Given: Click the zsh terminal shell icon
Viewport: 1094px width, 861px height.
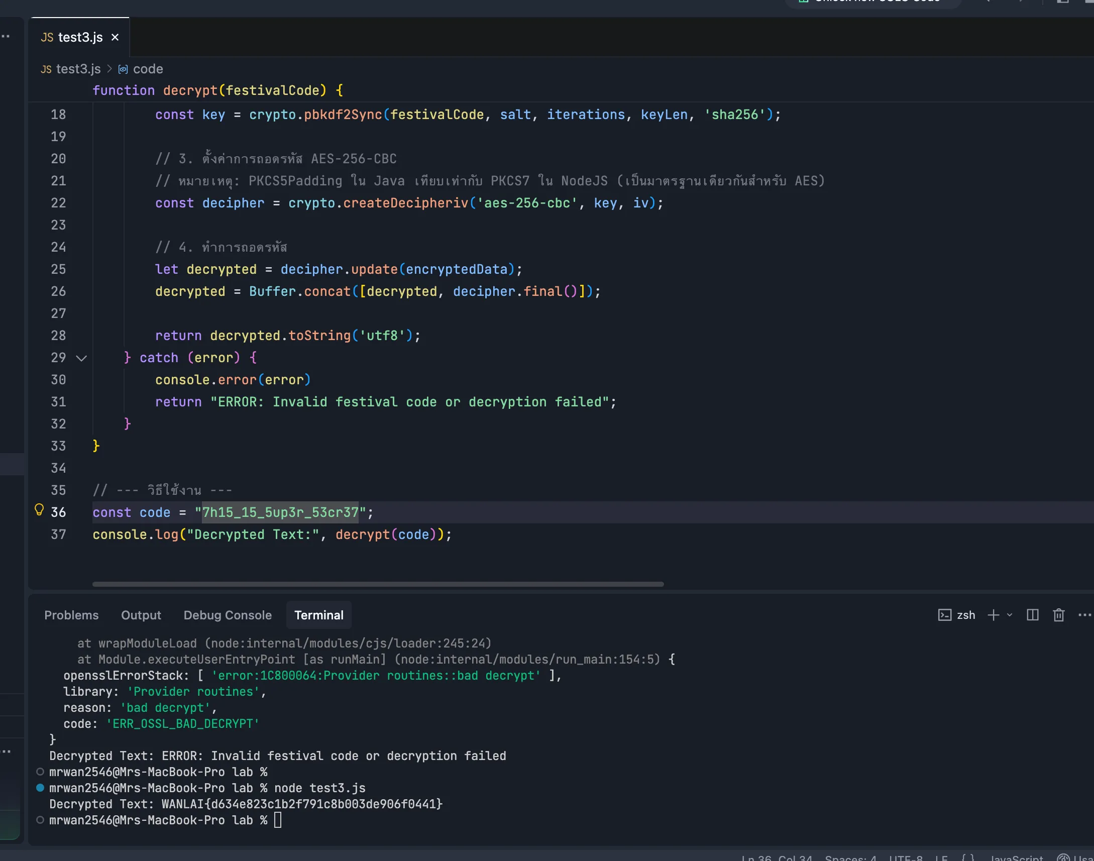Looking at the screenshot, I should (x=944, y=615).
